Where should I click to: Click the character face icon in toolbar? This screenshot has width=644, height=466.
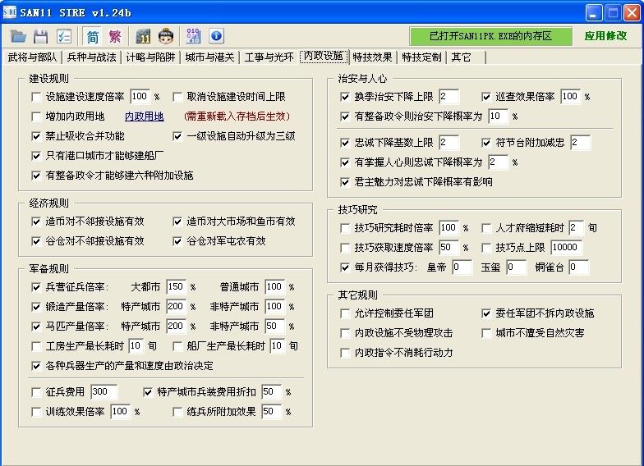(x=166, y=36)
